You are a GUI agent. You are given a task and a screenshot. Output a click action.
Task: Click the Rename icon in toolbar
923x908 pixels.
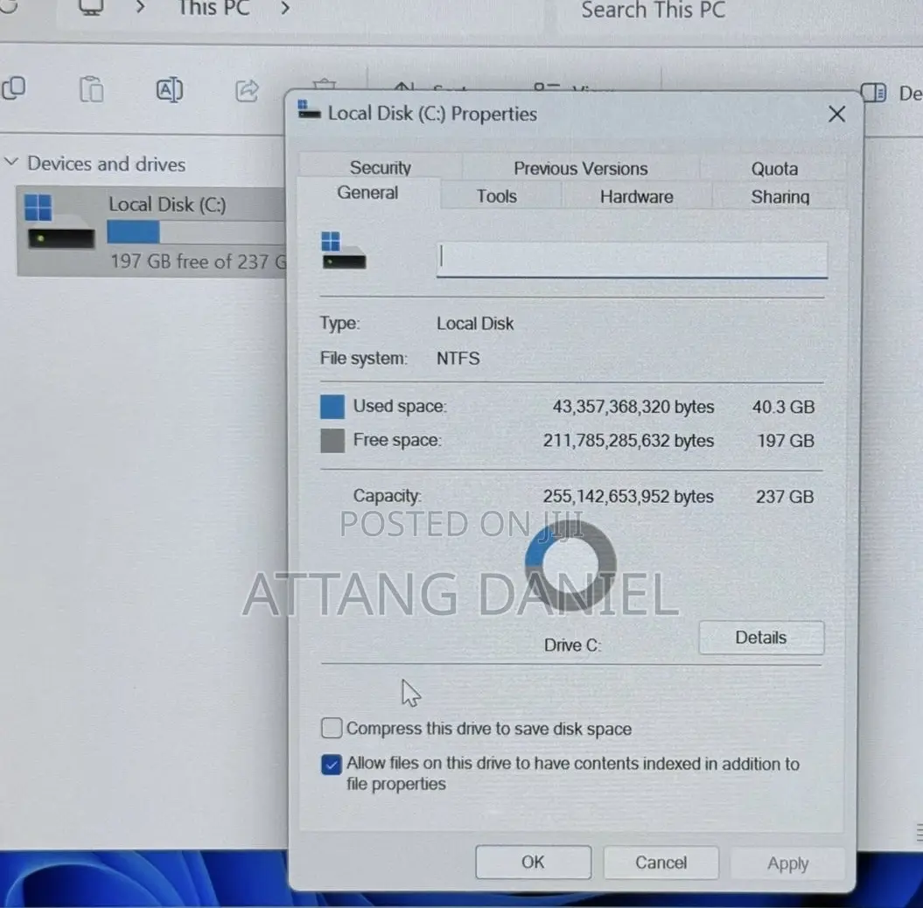click(x=170, y=90)
